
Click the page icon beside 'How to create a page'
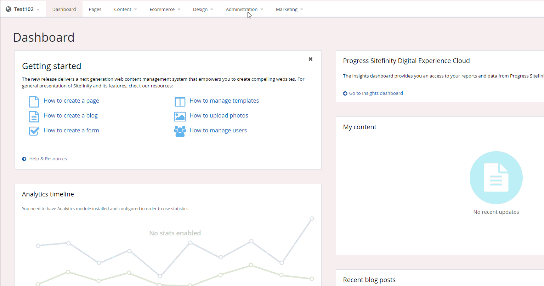(x=34, y=101)
